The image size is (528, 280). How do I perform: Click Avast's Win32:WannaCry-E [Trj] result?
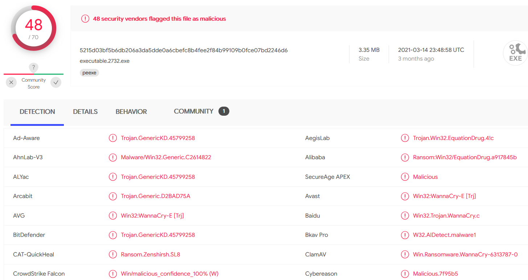click(x=445, y=196)
